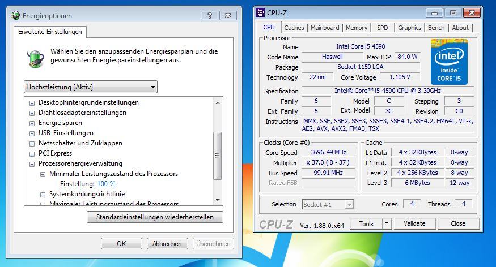Expand Drahtlosadaptereinstellungen node
Viewport: 496px width, 267px height.
click(x=32, y=113)
